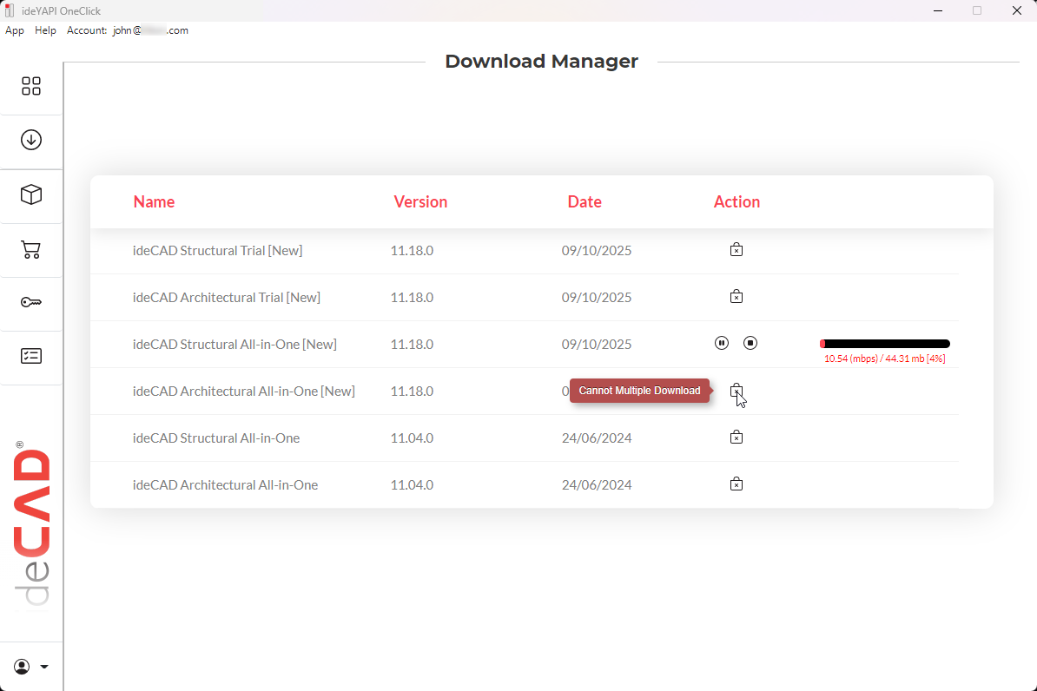Viewport: 1037px width, 691px height.
Task: Open the dashboard grid icon in sidebar
Action: click(x=31, y=86)
